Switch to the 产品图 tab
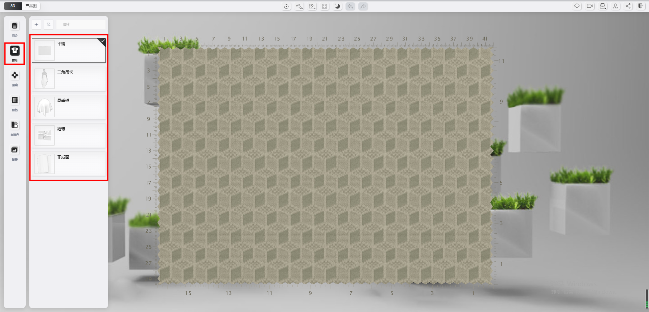 (31, 6)
